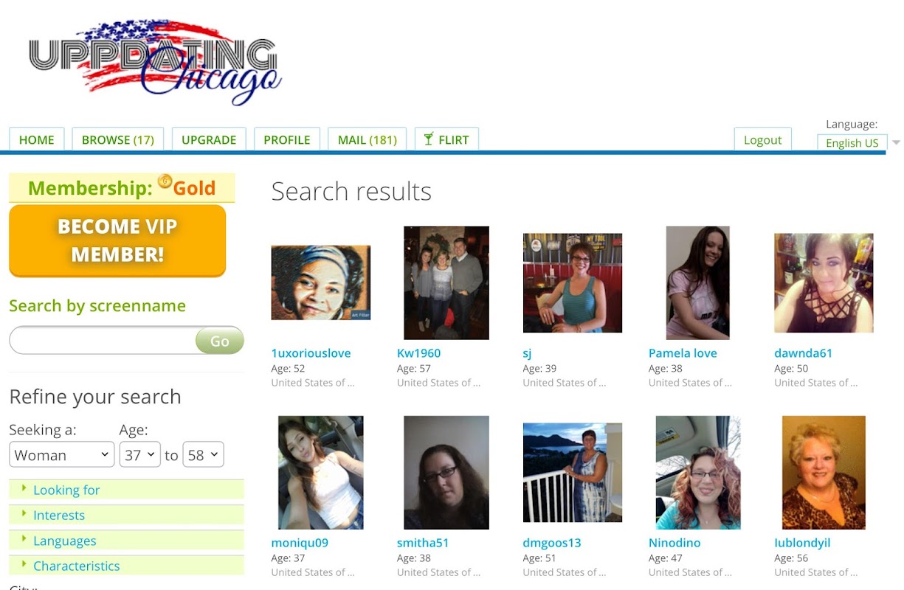
Task: Open the Mail (181) tab
Action: click(x=367, y=139)
